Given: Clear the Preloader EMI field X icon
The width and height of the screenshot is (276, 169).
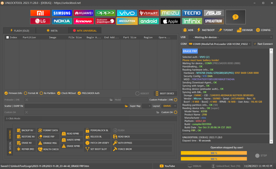Looking at the screenshot, I should coord(27,100).
